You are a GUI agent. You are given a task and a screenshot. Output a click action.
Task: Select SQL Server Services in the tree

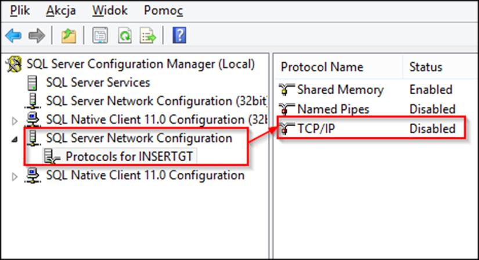point(98,83)
